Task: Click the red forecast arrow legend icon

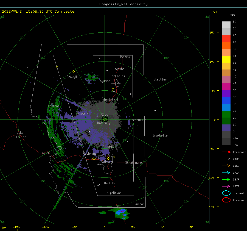Action: [x=226, y=152]
